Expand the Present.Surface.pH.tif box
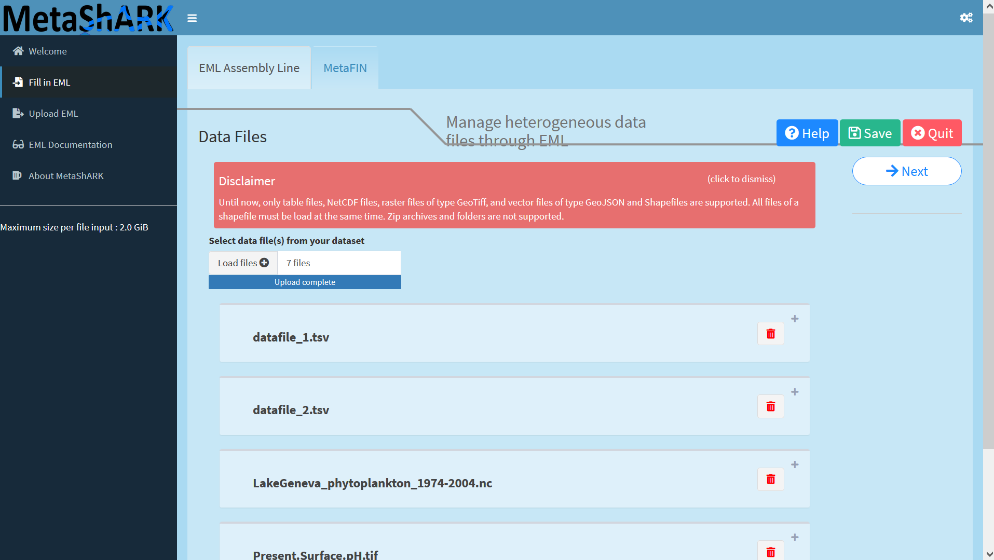This screenshot has height=560, width=994. (x=795, y=537)
